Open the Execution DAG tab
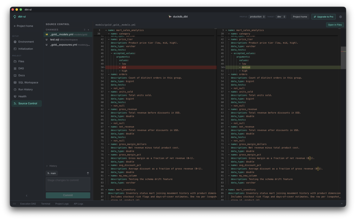This screenshot has height=220, width=356. [28, 204]
